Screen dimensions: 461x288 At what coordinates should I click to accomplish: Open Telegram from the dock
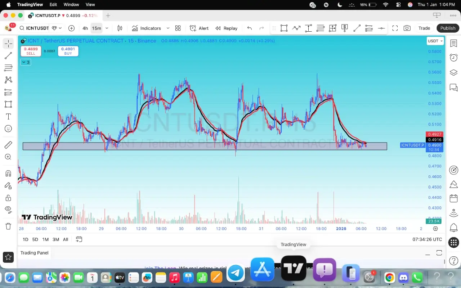(236, 273)
